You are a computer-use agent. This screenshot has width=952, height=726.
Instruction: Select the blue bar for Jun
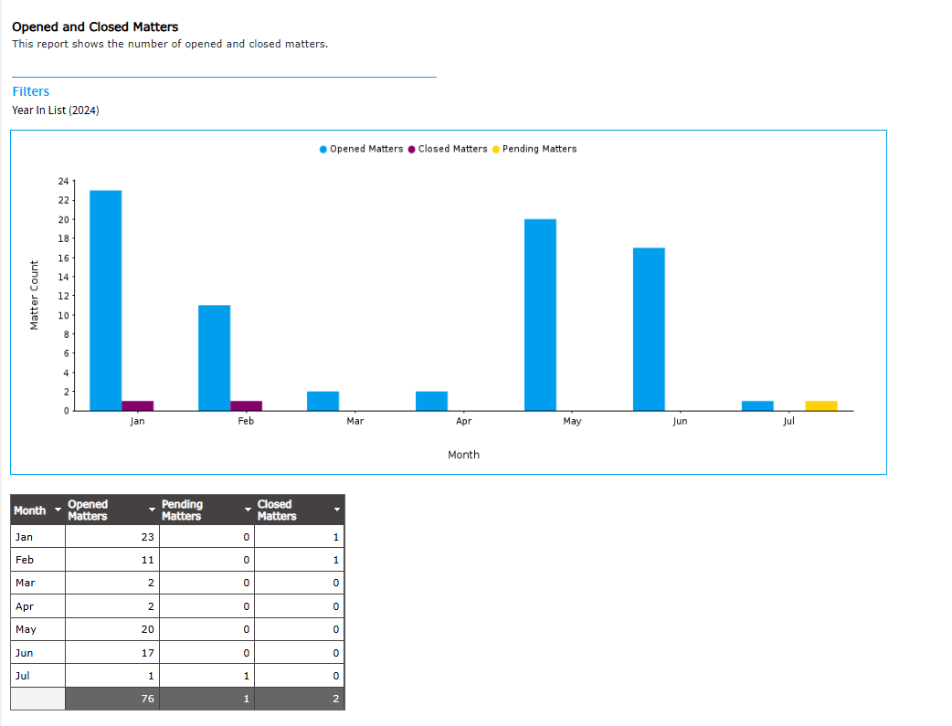(x=649, y=329)
